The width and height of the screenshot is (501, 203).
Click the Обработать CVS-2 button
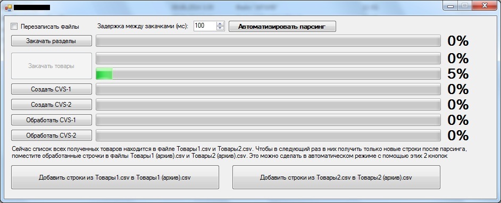click(52, 136)
